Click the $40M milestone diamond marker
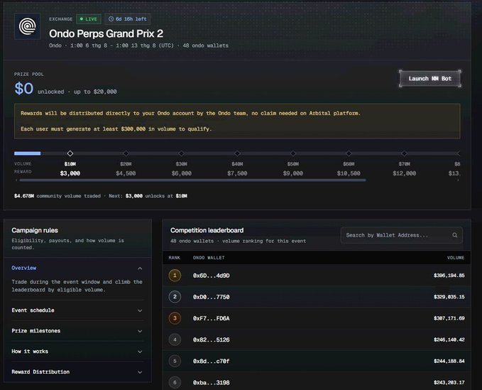 [x=237, y=153]
